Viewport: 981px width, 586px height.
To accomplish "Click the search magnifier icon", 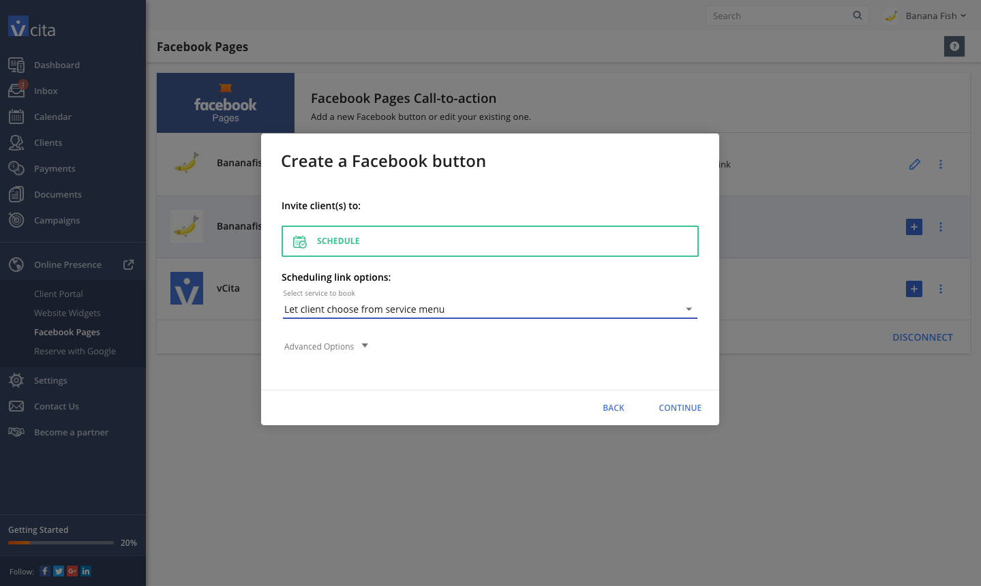I will click(858, 16).
